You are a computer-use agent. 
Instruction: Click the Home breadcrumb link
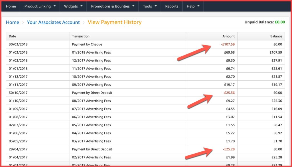tap(13, 22)
